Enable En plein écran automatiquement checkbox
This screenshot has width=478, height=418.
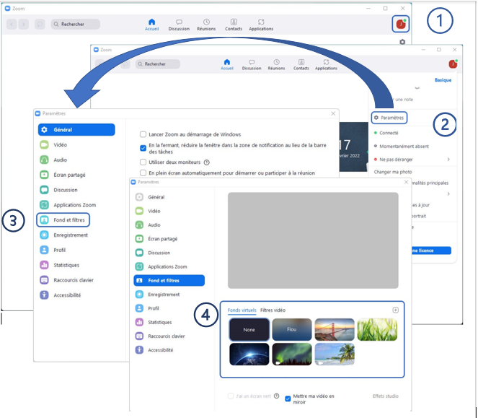click(x=143, y=173)
